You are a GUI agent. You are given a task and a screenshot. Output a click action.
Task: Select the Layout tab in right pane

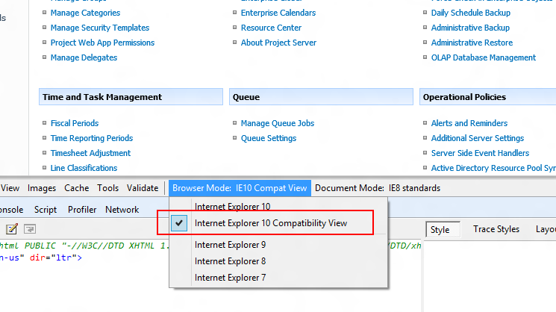coord(546,229)
